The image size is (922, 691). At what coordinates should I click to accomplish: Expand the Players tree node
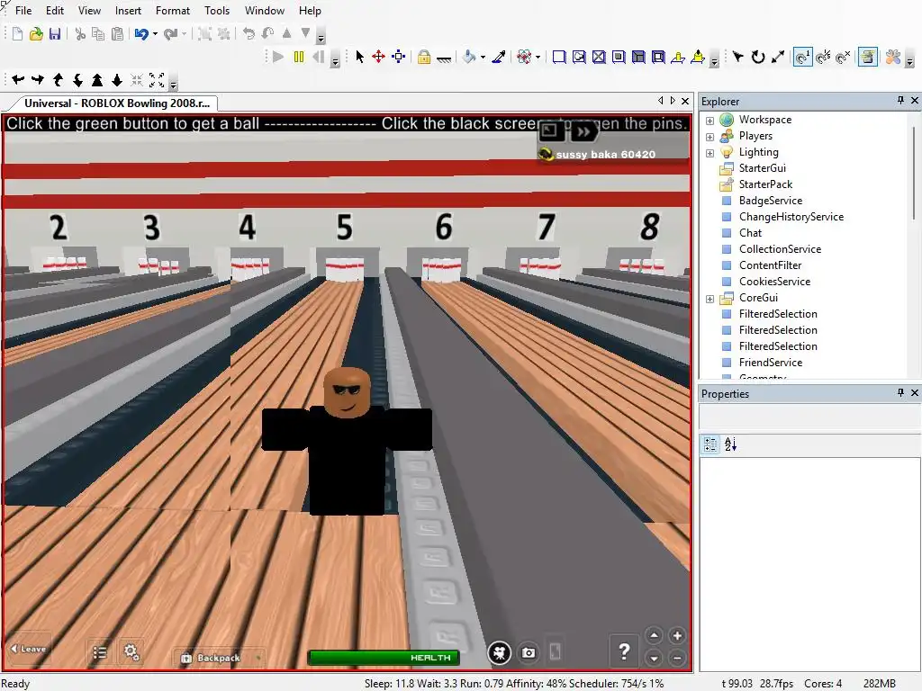tap(710, 137)
